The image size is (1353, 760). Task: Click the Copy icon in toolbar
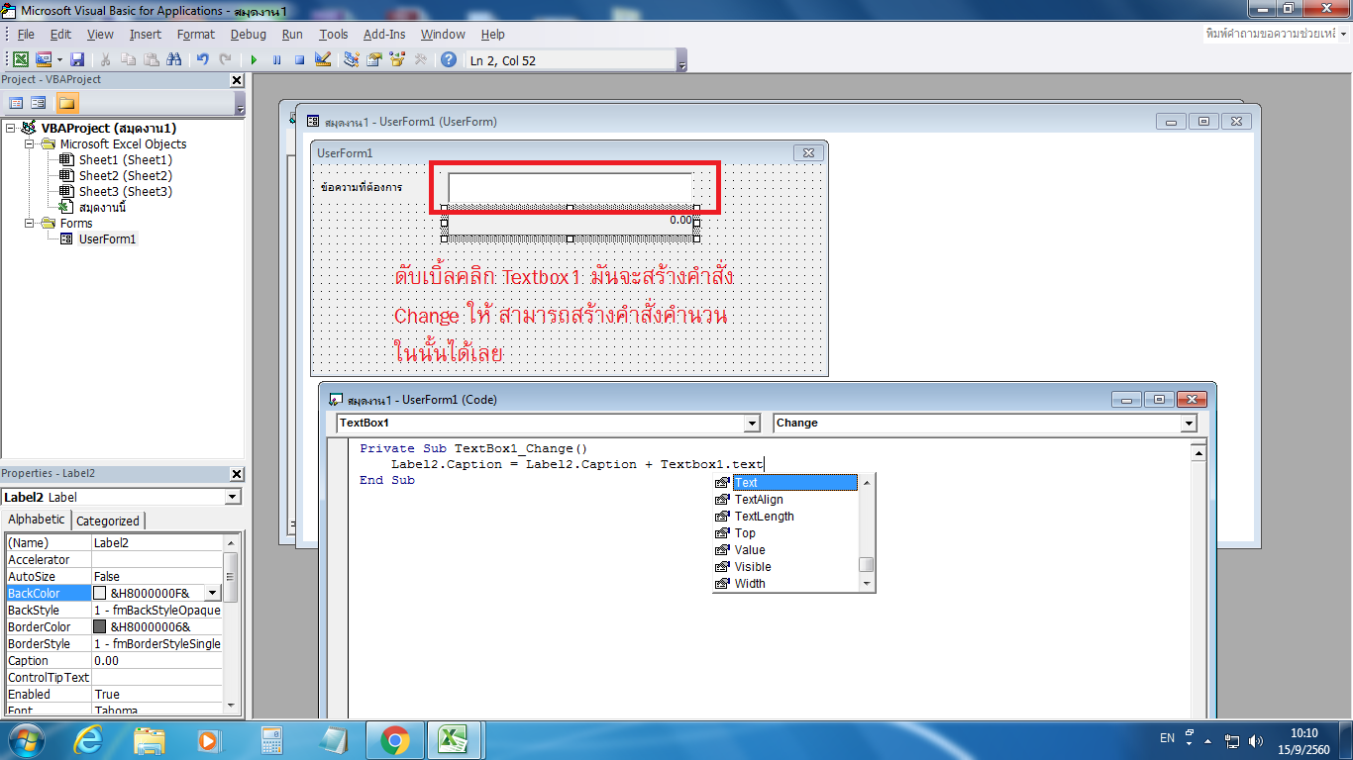[129, 60]
